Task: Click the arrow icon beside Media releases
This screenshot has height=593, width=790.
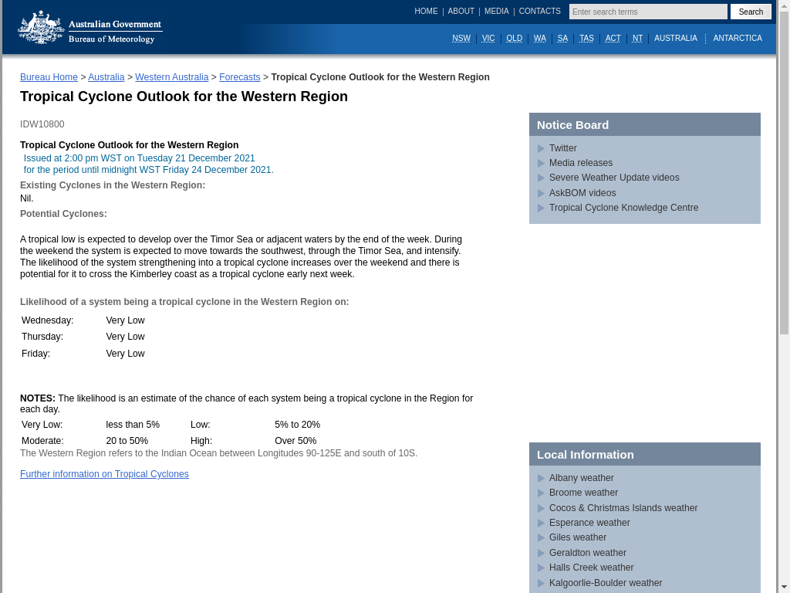Action: [541, 163]
